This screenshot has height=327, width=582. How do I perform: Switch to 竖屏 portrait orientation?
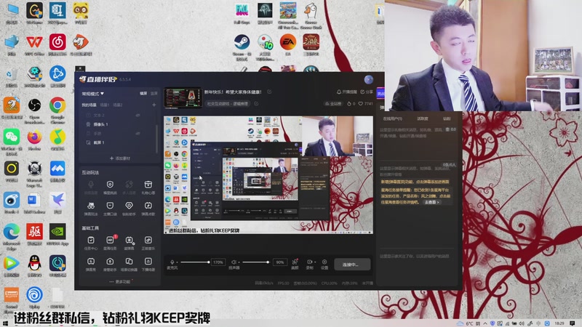click(x=154, y=94)
